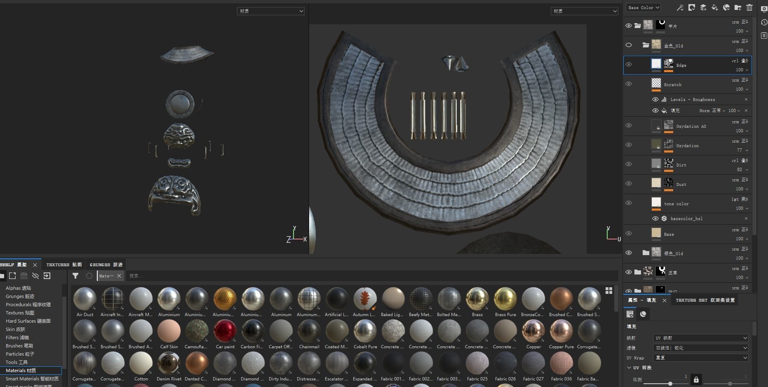Select the Smart Materials 智能材质 category

32,379
